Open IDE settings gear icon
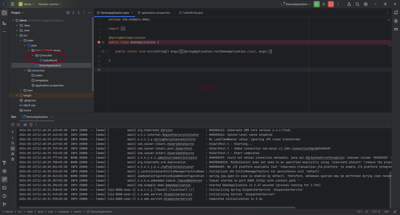Screen dimensions: 400x215 (x=366, y=4)
